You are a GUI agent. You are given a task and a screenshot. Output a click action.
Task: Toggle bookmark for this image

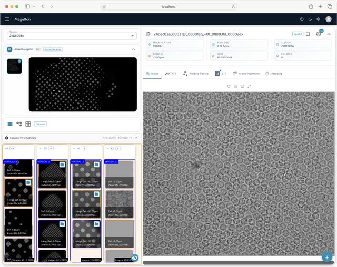point(308,34)
